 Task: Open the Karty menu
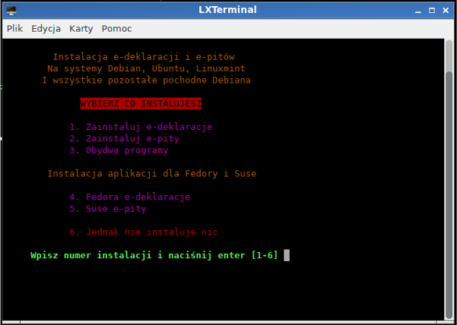[x=81, y=29]
